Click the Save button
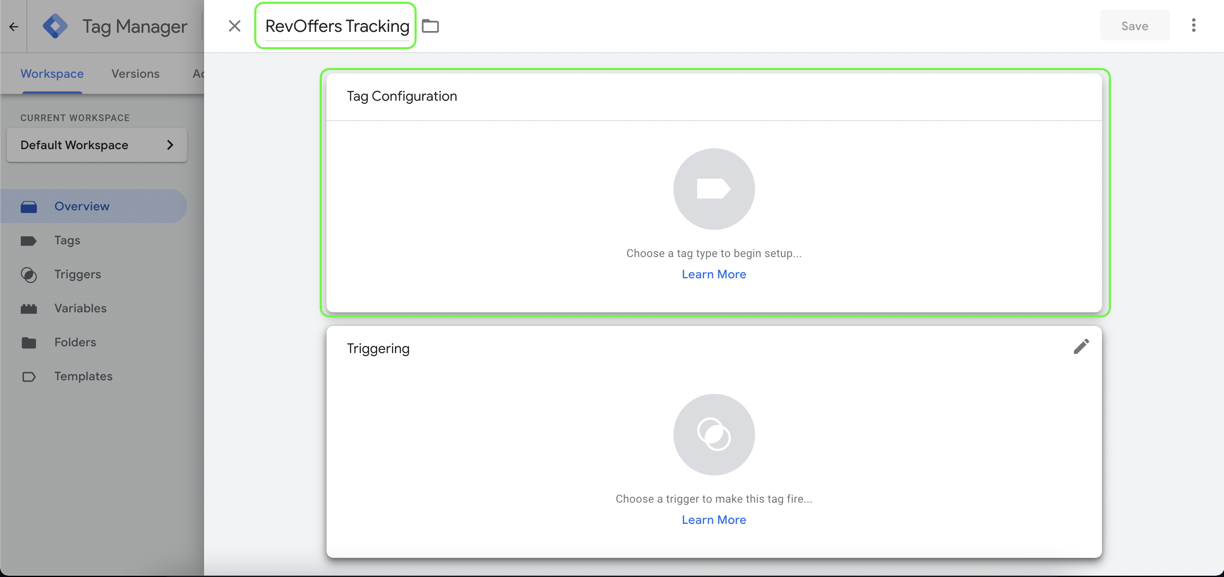This screenshot has width=1224, height=577. (x=1135, y=25)
